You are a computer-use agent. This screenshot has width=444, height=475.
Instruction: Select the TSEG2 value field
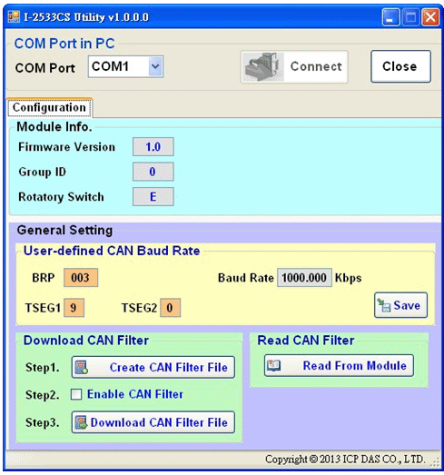pos(170,308)
